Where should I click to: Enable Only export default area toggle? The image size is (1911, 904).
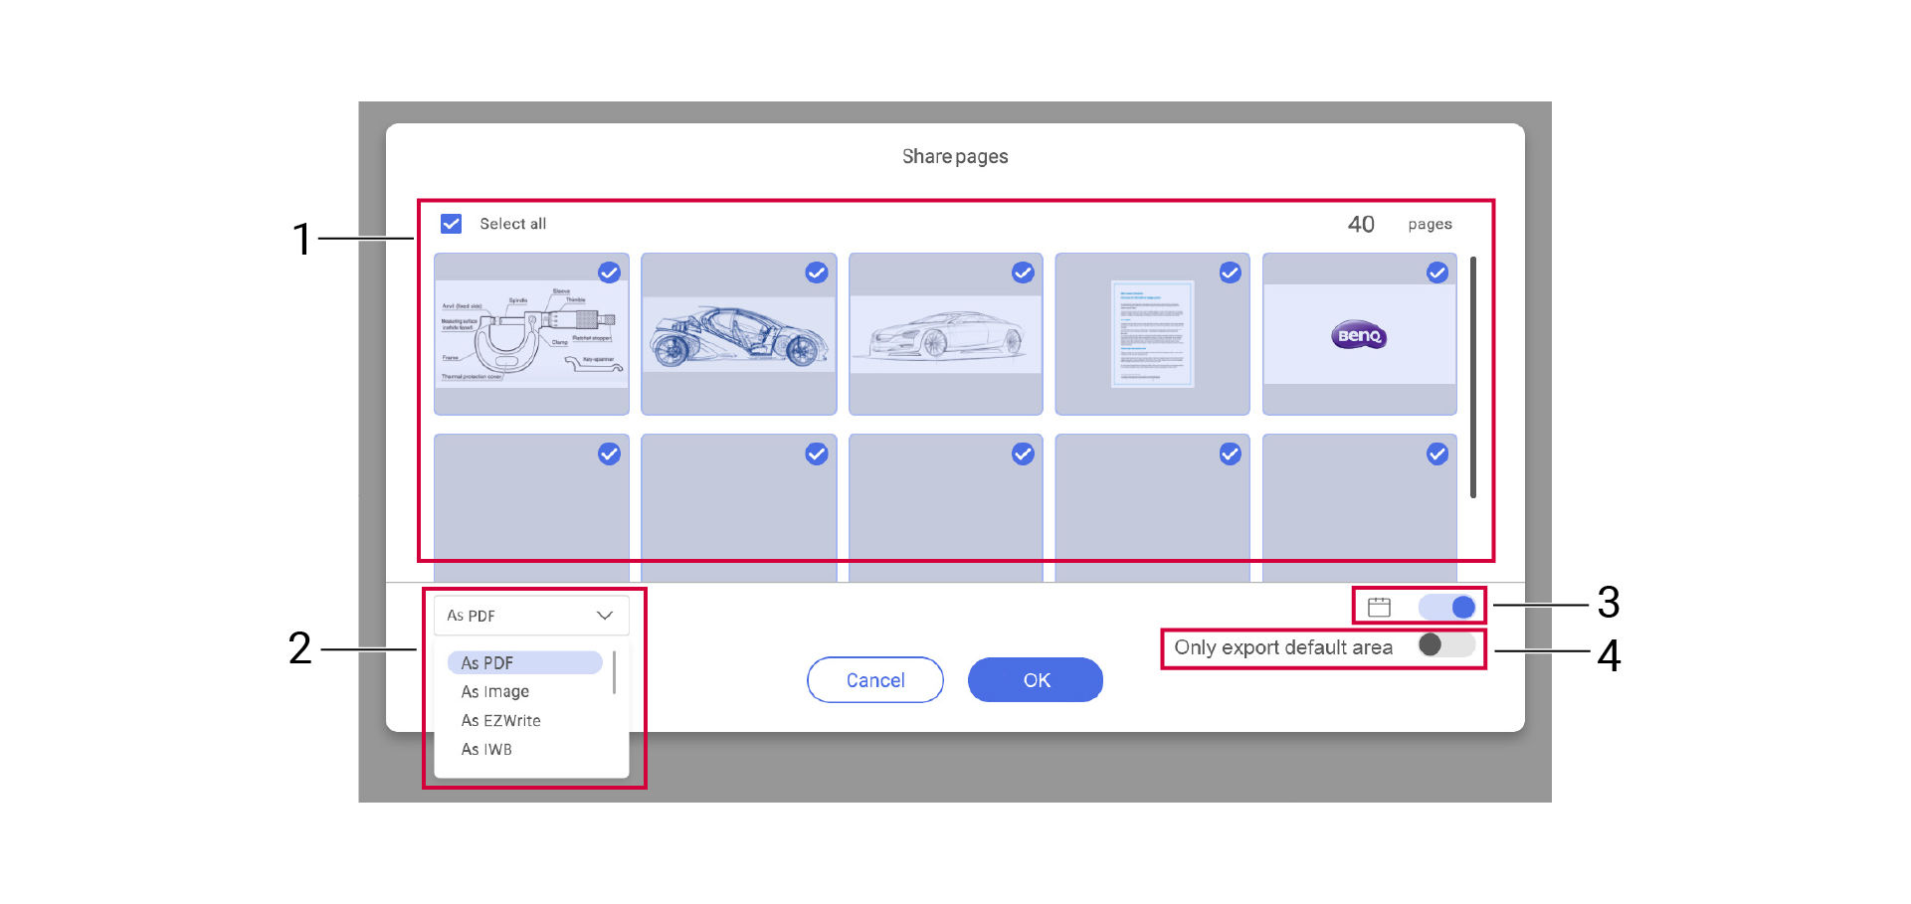[1446, 645]
